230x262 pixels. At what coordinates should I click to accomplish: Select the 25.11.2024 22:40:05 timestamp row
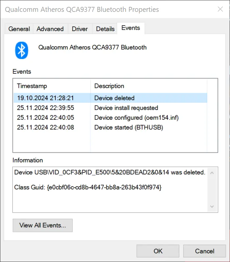[x=111, y=118]
